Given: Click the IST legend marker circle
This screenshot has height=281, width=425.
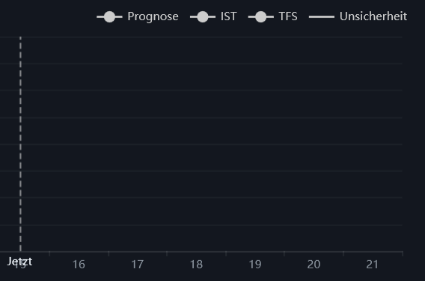Looking at the screenshot, I should coord(203,16).
